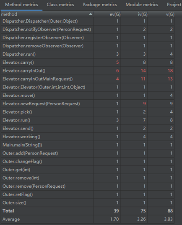Click Total iv(G) value 75
Screen dimensions: 182x225
pos(143,211)
